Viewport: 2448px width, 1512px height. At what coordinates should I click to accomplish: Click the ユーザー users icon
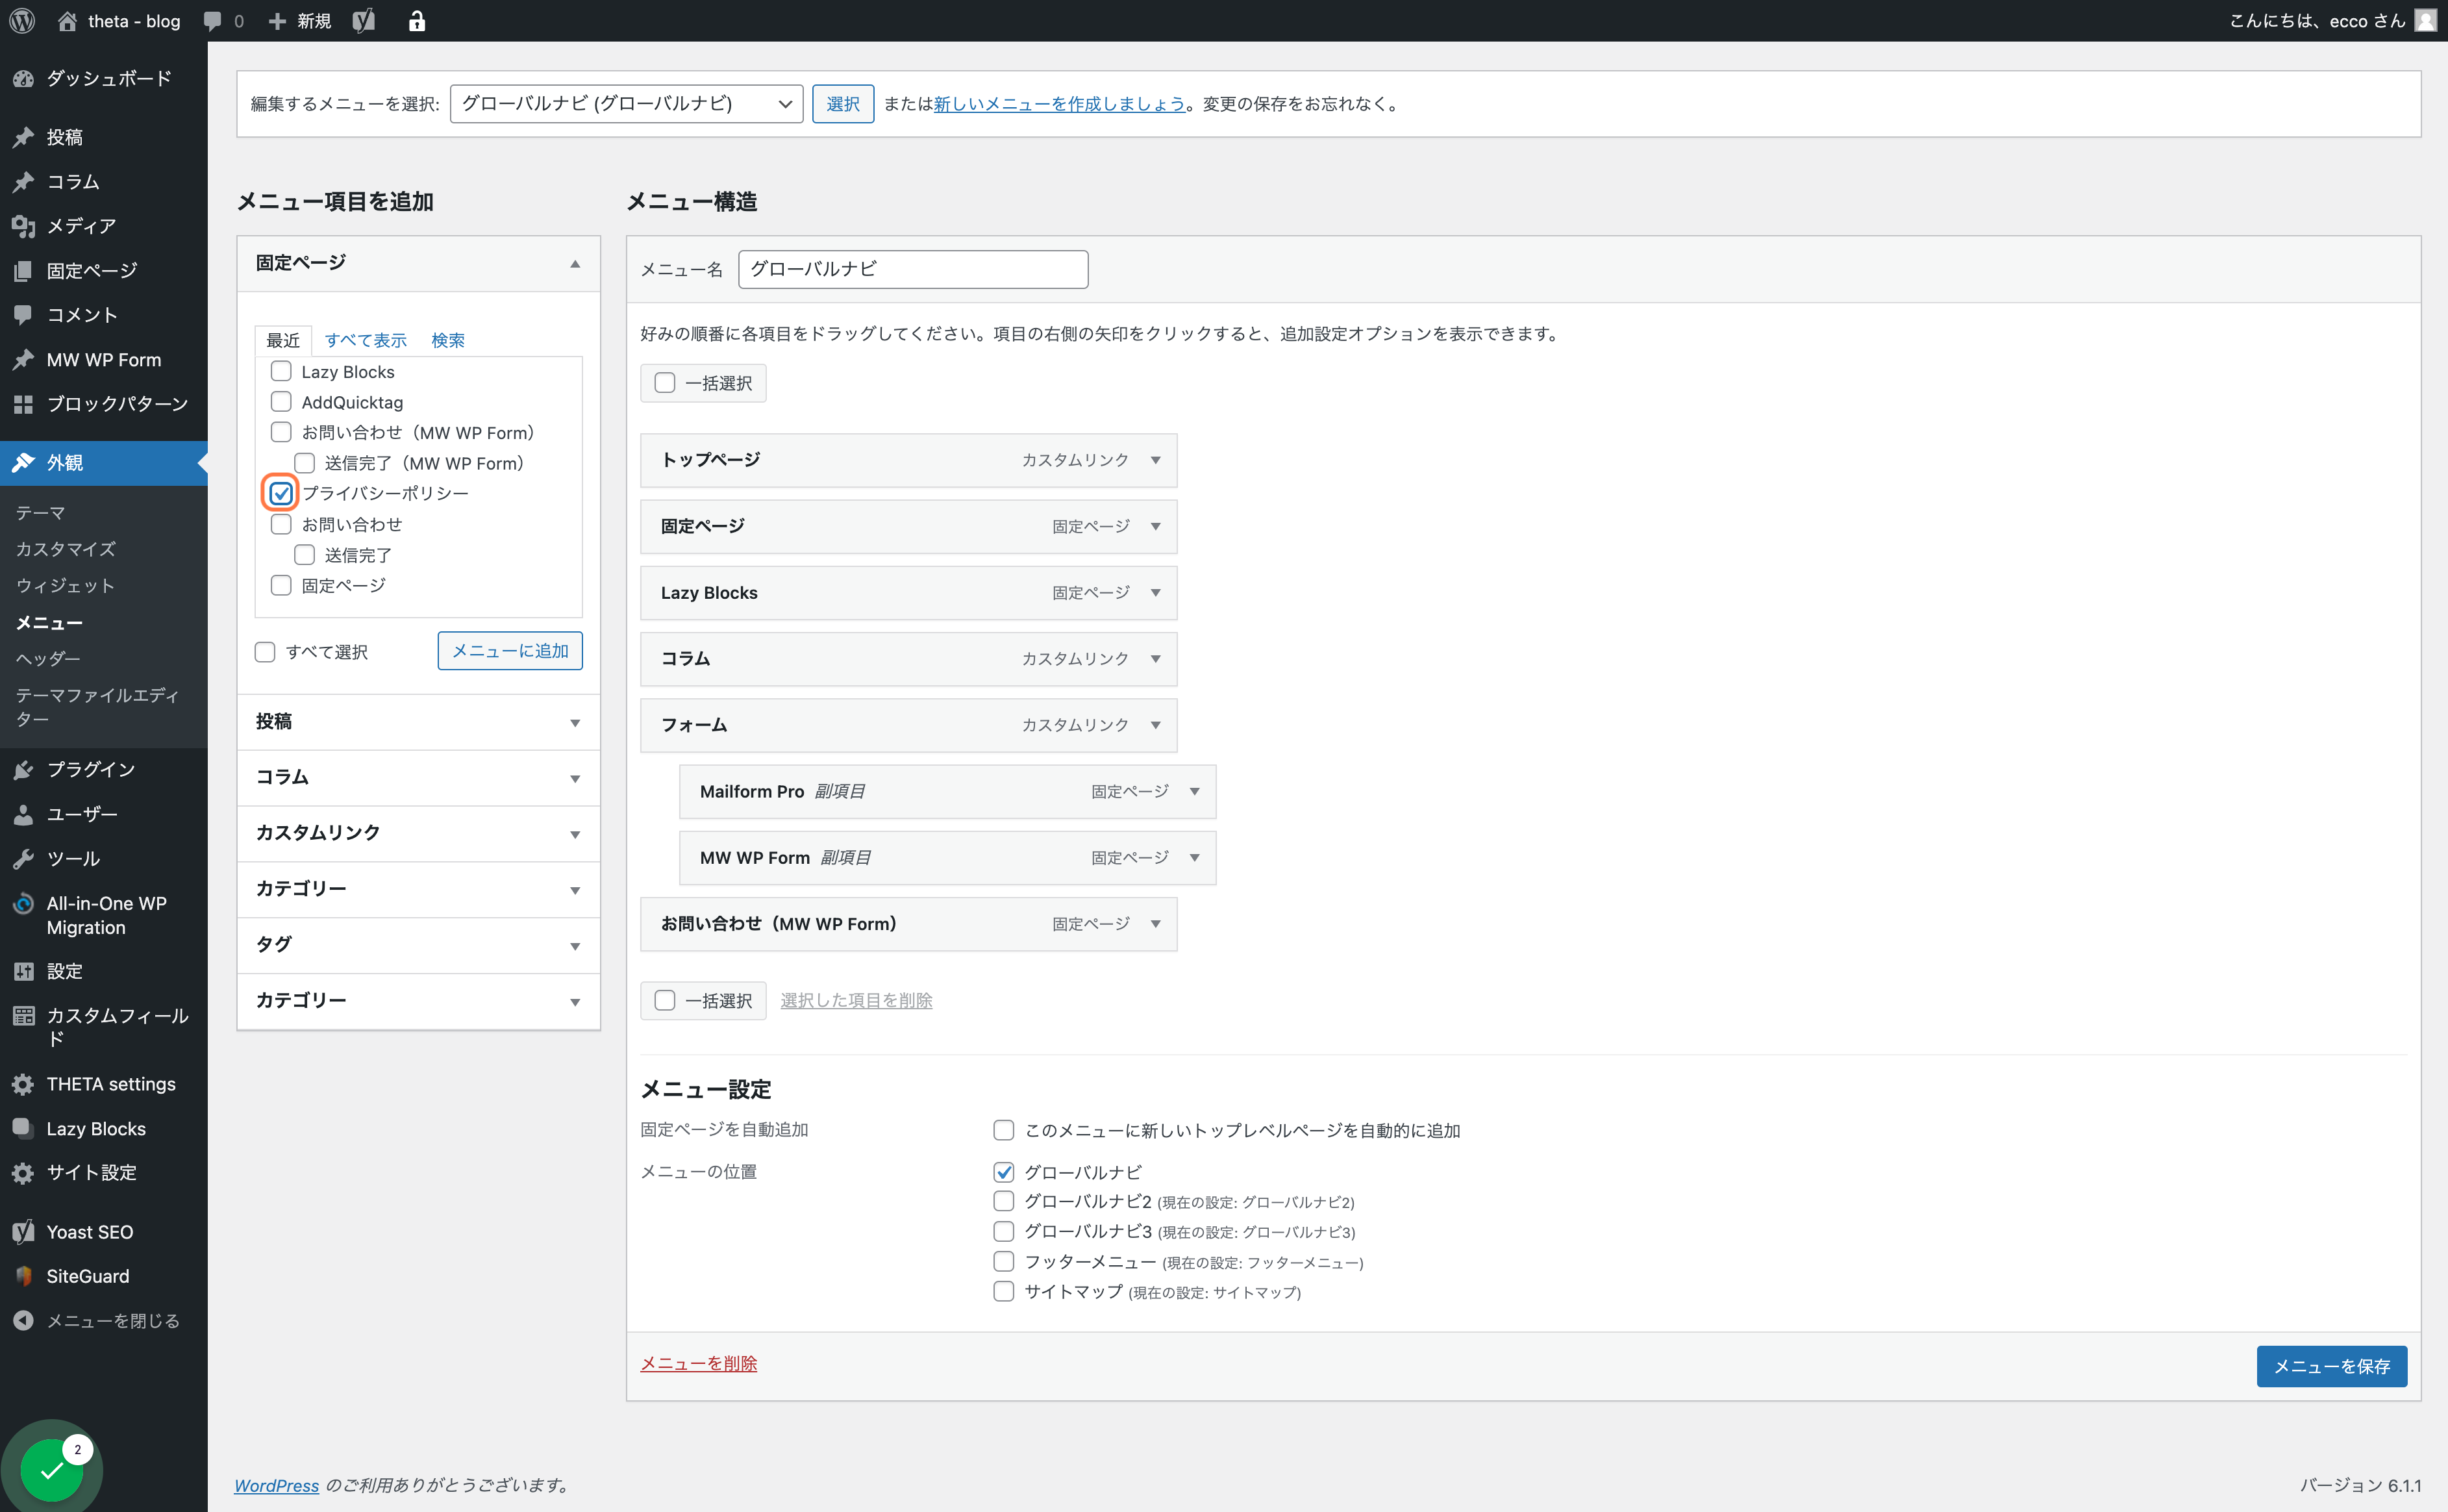pyautogui.click(x=24, y=814)
